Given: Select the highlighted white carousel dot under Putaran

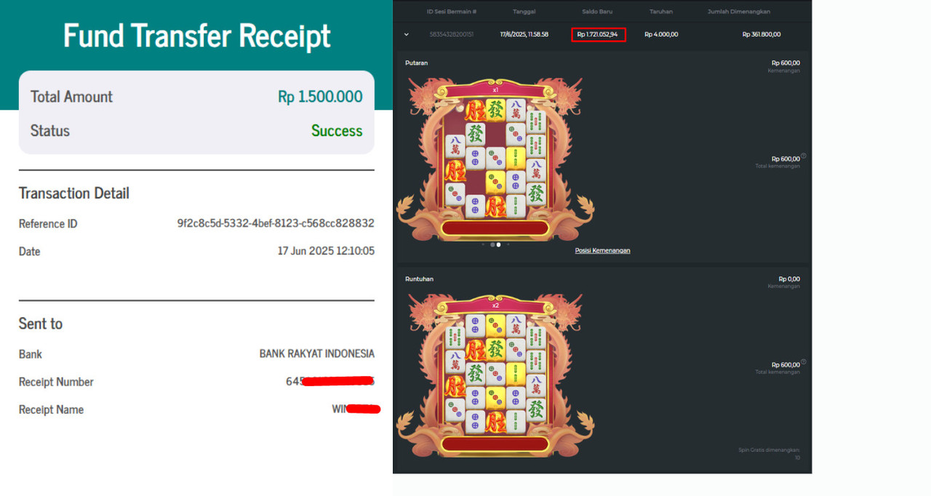Looking at the screenshot, I should tap(498, 244).
